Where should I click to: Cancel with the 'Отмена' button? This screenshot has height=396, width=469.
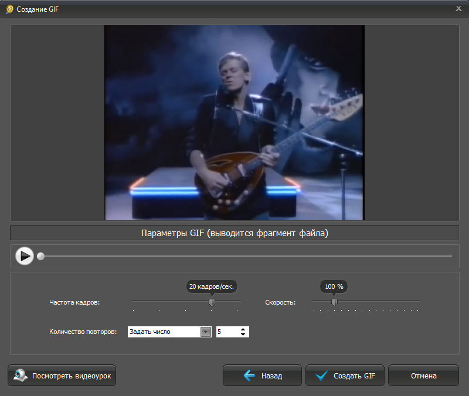pos(423,375)
